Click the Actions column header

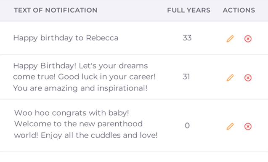coord(239,10)
